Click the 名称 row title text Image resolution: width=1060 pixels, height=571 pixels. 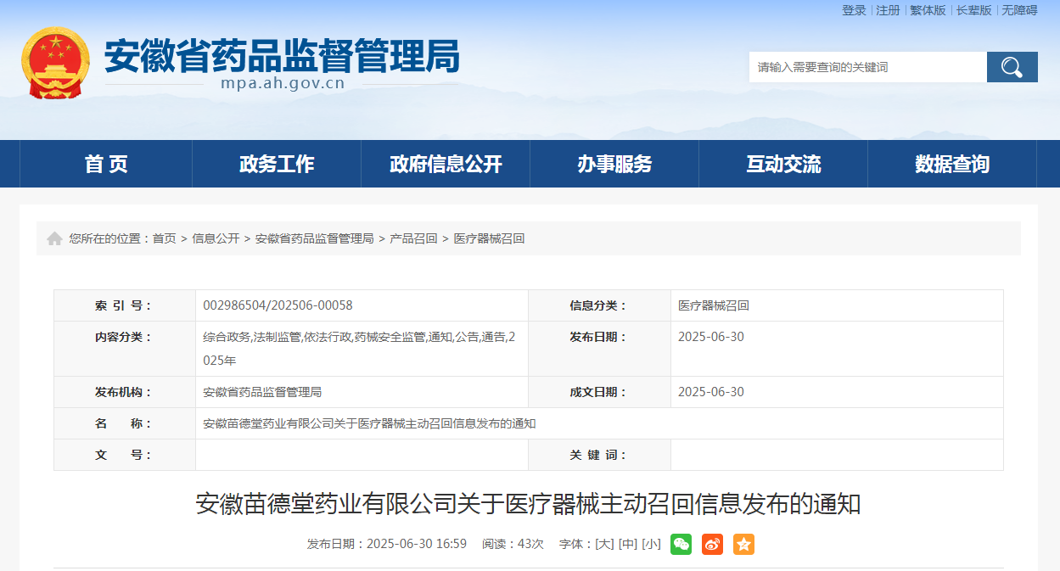369,423
